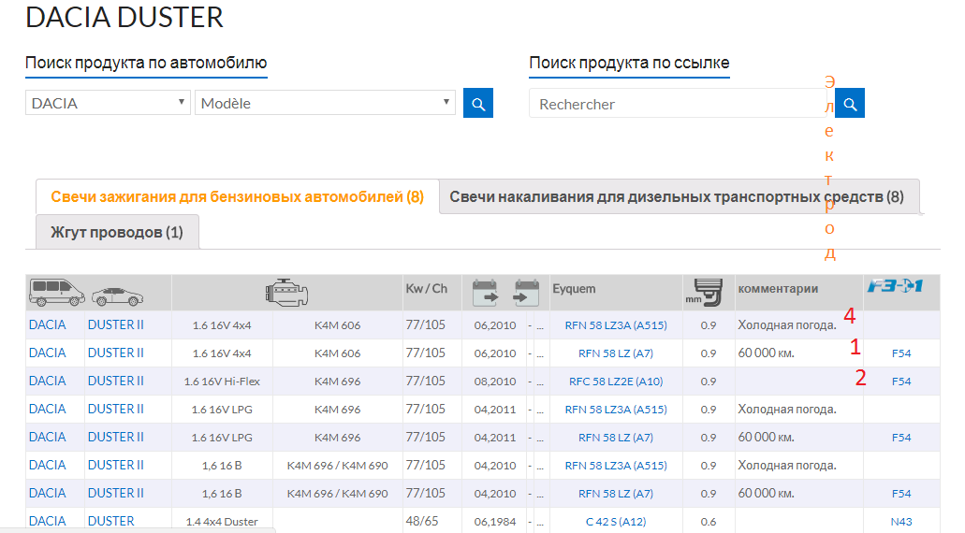
Task: Click F54 link in the Hi-Flex row
Action: (901, 382)
